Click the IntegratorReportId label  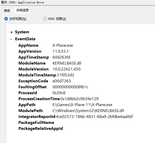click(x=37, y=117)
